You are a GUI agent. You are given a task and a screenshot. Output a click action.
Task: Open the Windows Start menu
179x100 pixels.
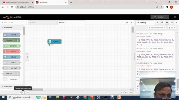tap(3, 97)
